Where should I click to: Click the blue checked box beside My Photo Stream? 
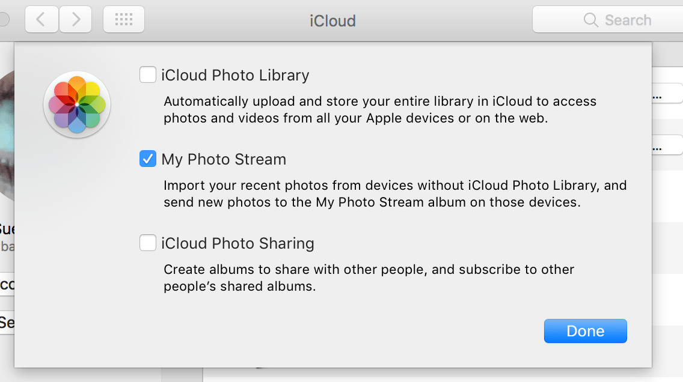[x=147, y=159]
